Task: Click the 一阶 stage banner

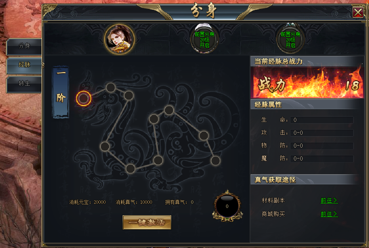Action: (x=60, y=92)
